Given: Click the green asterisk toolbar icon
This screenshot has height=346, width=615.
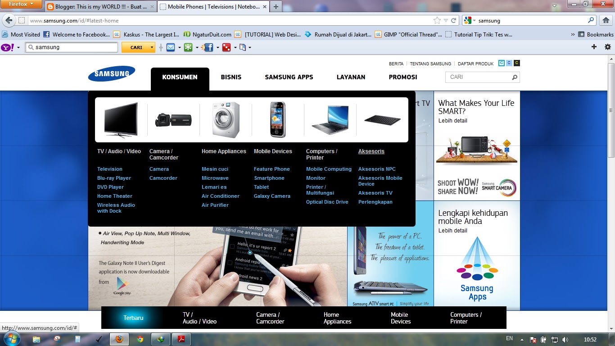Looking at the screenshot, I should [188, 47].
